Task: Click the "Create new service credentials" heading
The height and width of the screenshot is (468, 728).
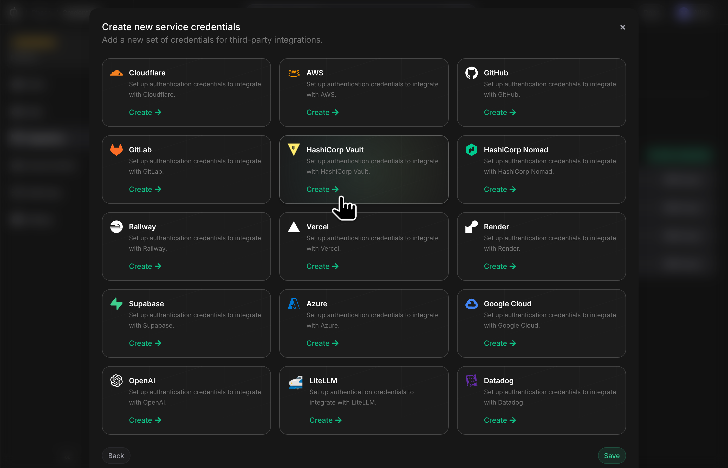Action: [x=171, y=27]
